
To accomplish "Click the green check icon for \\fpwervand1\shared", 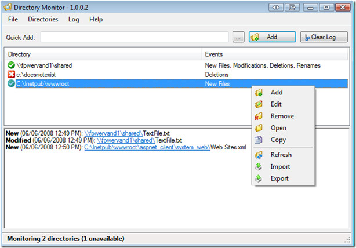I will coord(11,65).
